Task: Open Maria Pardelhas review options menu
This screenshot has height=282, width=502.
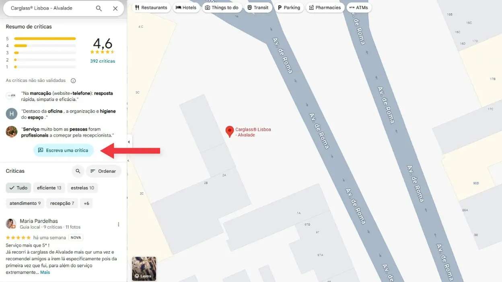Action: (118, 224)
